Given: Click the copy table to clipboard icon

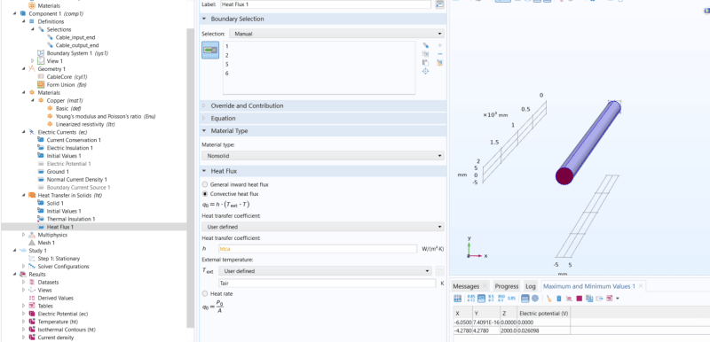Looking at the screenshot, I should coord(589,299).
